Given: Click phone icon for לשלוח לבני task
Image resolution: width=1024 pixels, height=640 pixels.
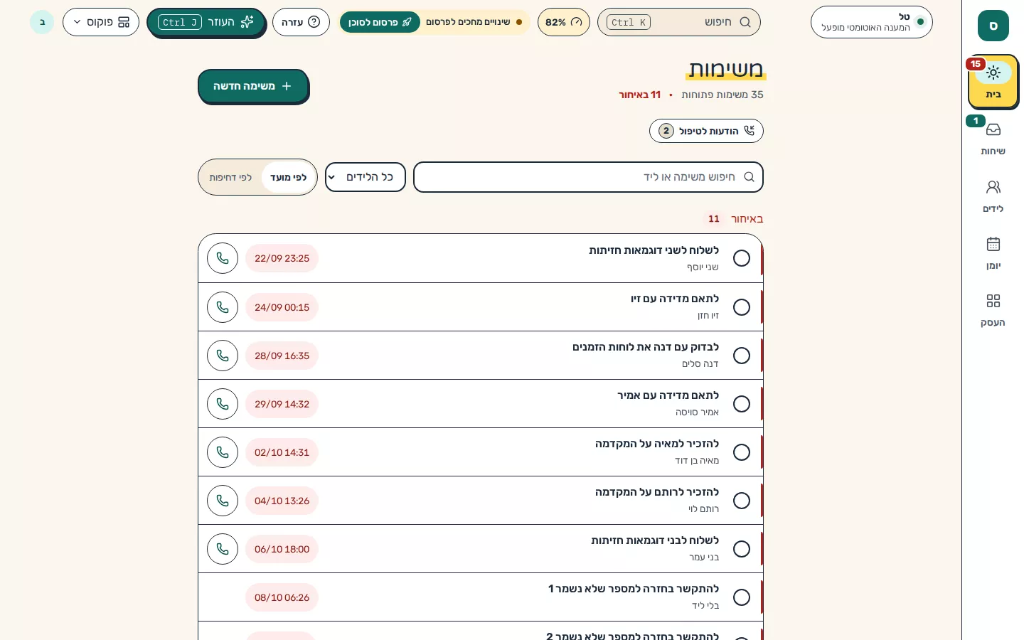Looking at the screenshot, I should coord(223,549).
